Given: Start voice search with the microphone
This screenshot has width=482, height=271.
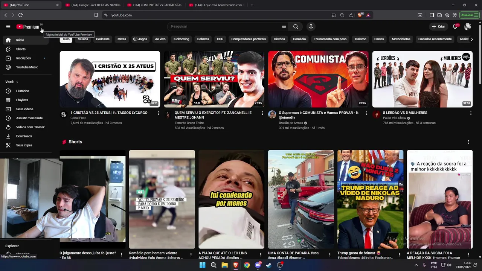Looking at the screenshot, I should click(x=311, y=26).
